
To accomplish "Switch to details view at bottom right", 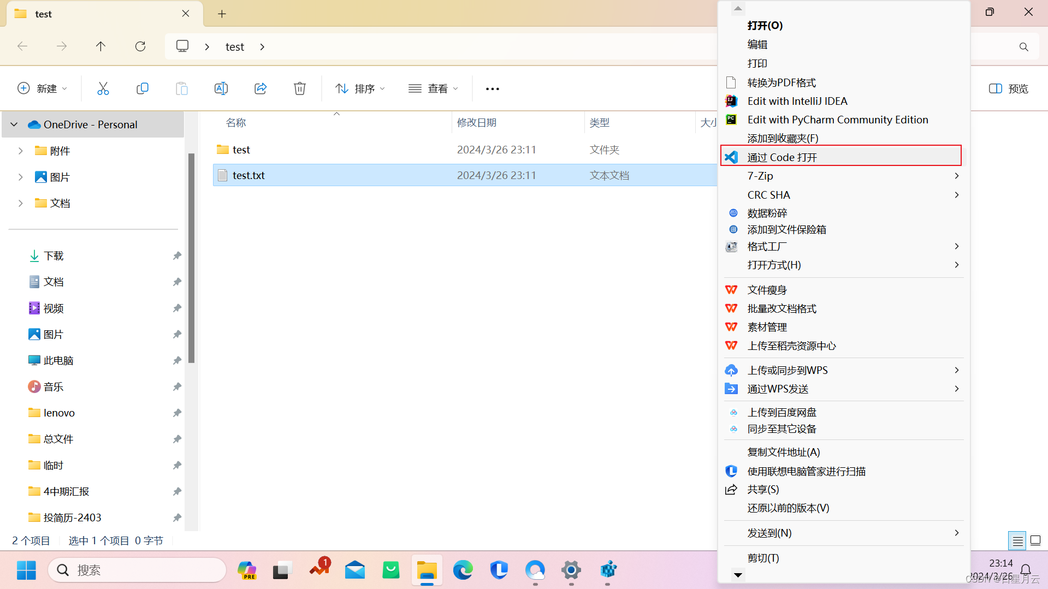I will [x=1017, y=540].
